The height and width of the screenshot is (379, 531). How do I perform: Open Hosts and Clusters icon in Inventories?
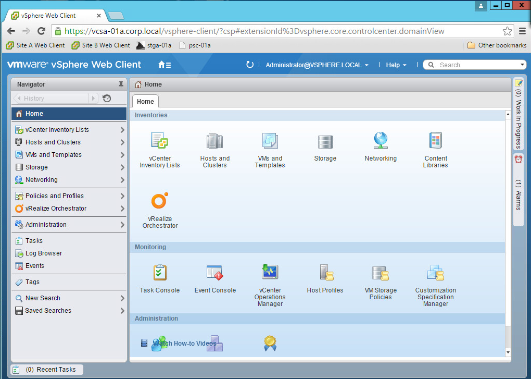[x=214, y=141]
